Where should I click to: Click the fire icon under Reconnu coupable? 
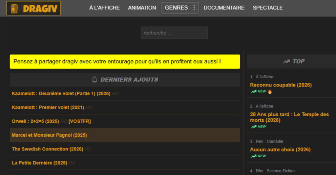coord(270,92)
